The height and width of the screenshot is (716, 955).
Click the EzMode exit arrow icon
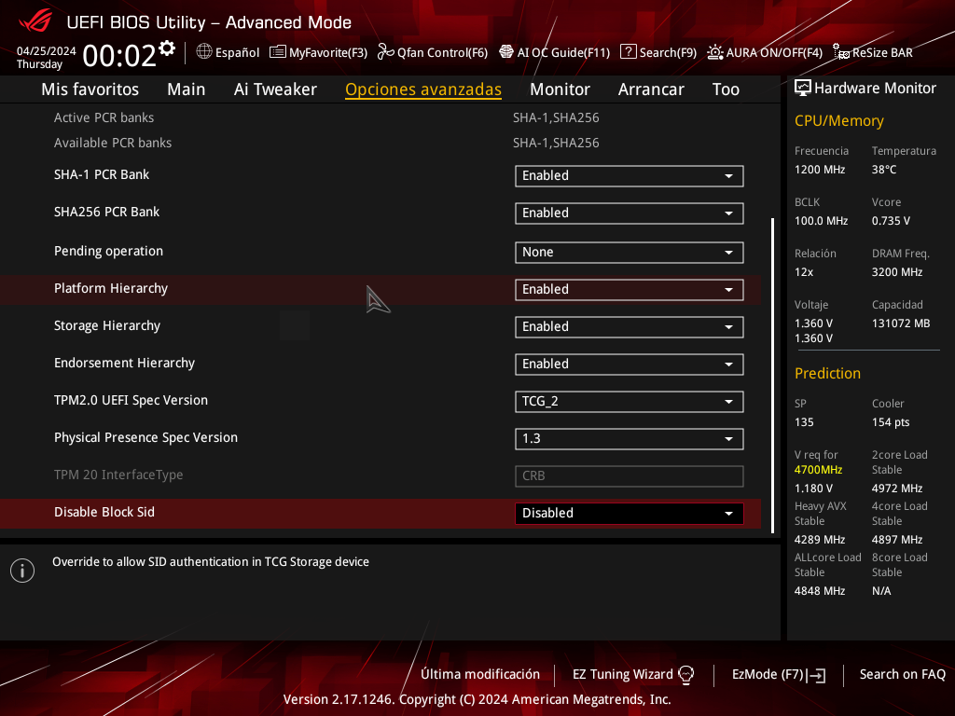click(816, 675)
